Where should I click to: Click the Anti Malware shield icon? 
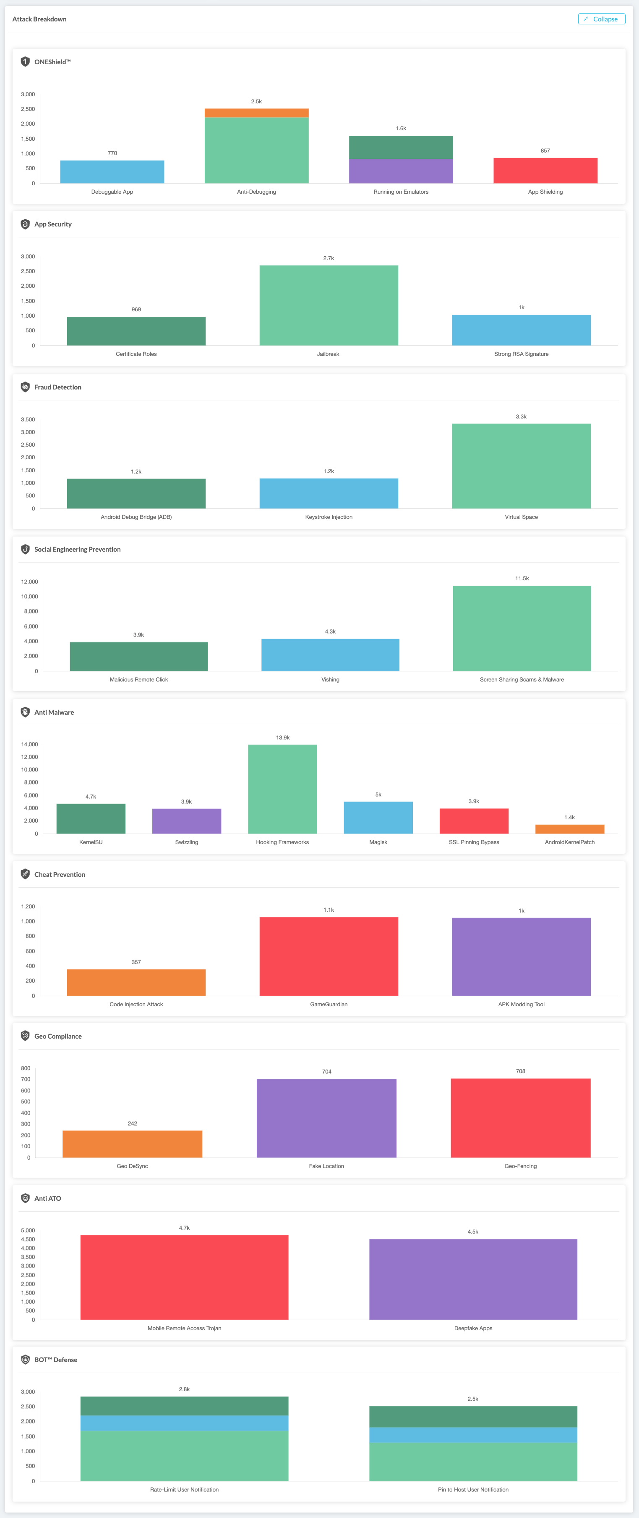coord(25,712)
